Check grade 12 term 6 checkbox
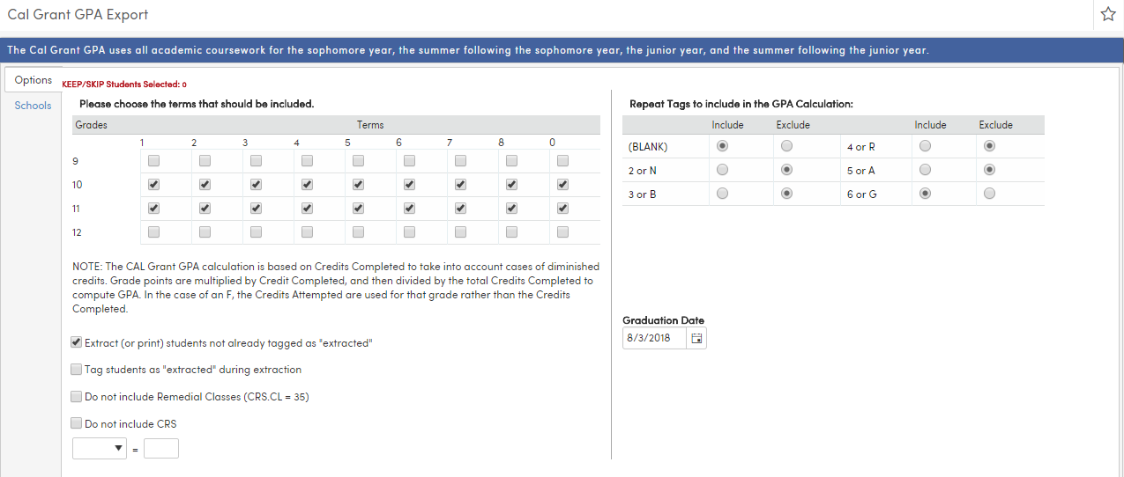 (410, 232)
